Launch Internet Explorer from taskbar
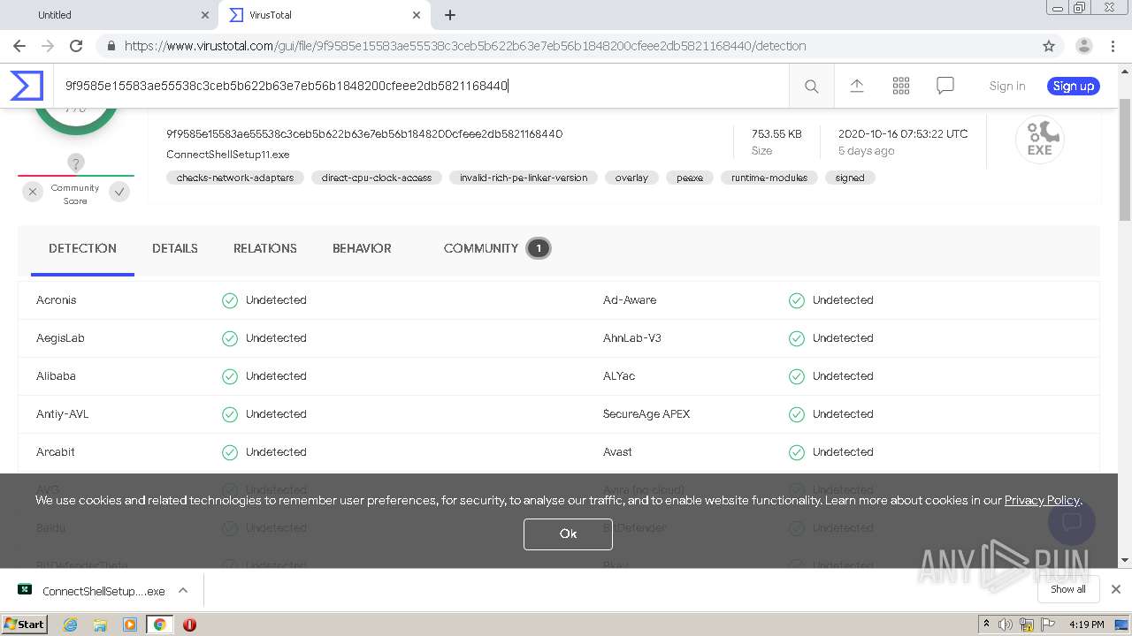This screenshot has height=636, width=1132. tap(70, 625)
